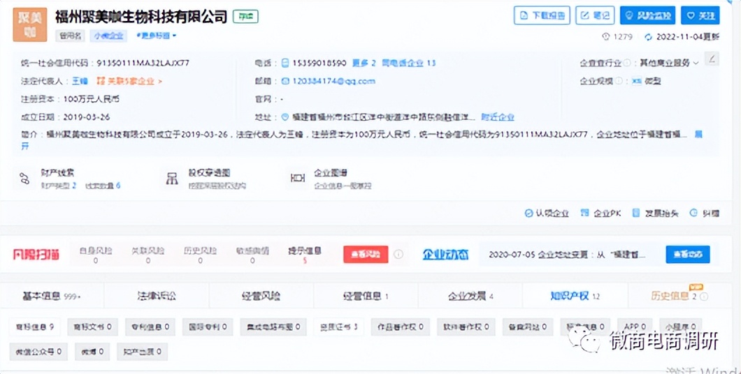This screenshot has width=741, height=374.
Task: Click the orange 聚美咖 company logo thumbnail
Action: (x=30, y=24)
